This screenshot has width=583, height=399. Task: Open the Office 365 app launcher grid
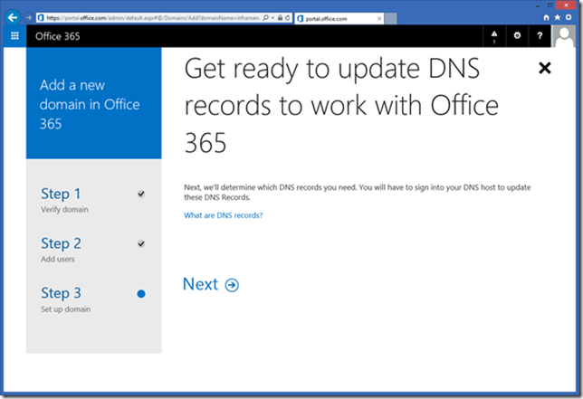click(x=14, y=36)
